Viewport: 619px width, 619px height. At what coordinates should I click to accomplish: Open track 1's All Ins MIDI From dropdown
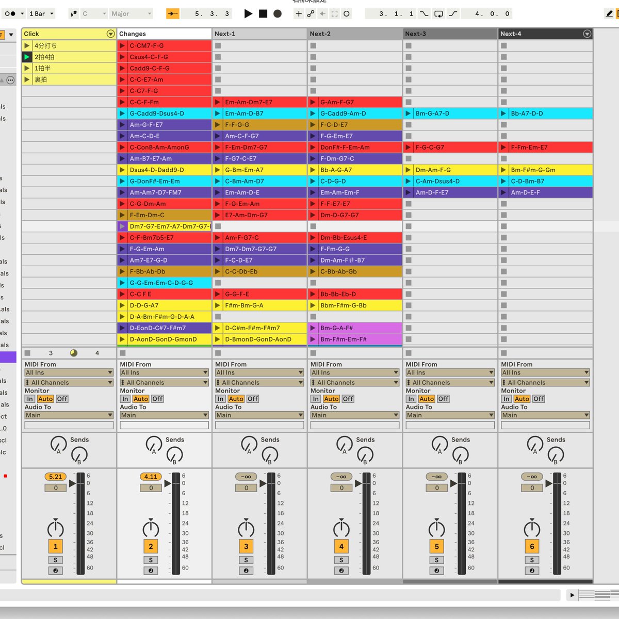(x=69, y=372)
